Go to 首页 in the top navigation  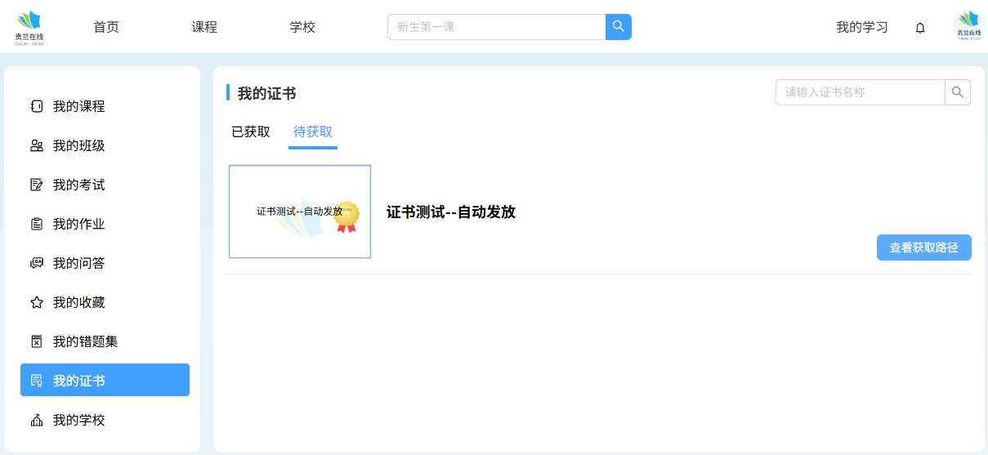pyautogui.click(x=106, y=27)
